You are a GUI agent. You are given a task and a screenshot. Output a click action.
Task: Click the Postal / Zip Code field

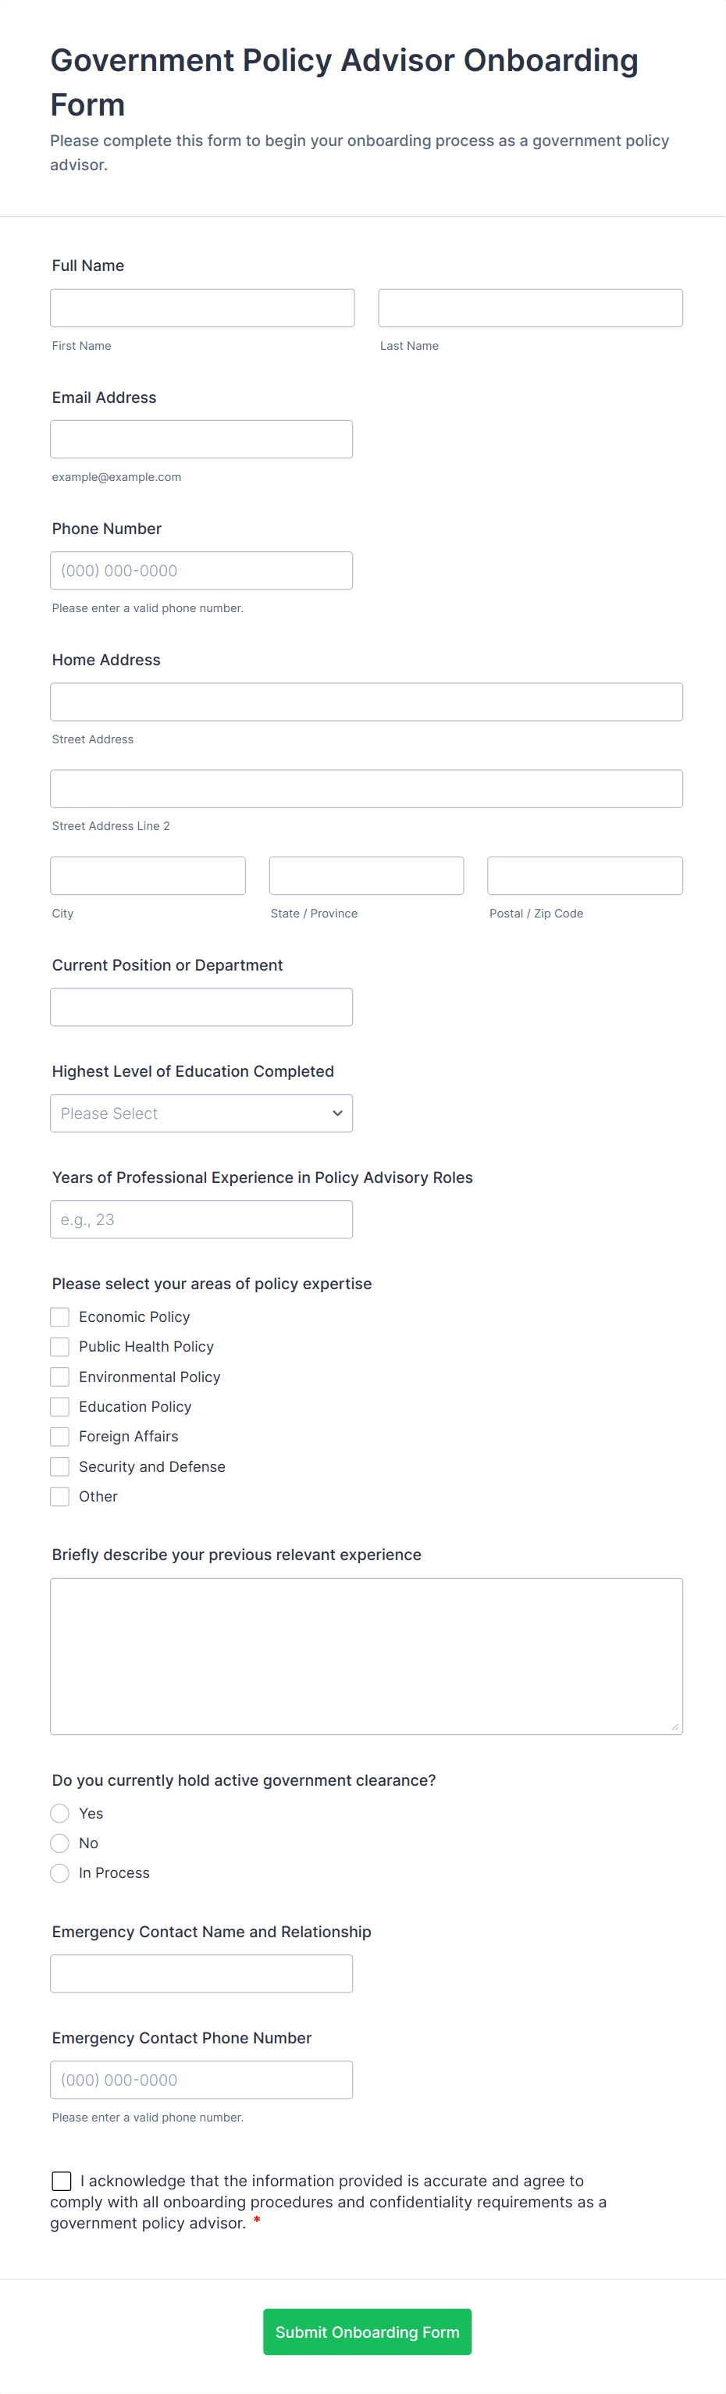click(x=585, y=875)
